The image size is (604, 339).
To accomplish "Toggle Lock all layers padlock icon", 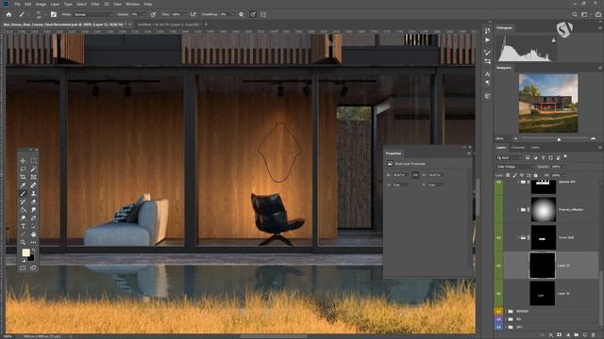I will coord(536,175).
